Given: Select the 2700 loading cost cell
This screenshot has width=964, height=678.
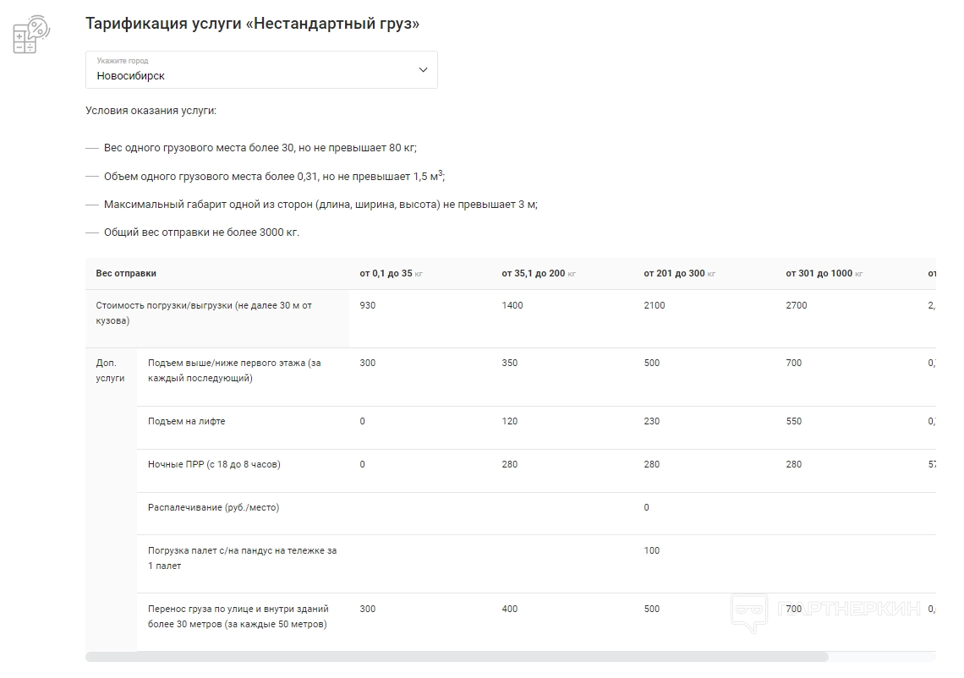Looking at the screenshot, I should click(x=797, y=306).
